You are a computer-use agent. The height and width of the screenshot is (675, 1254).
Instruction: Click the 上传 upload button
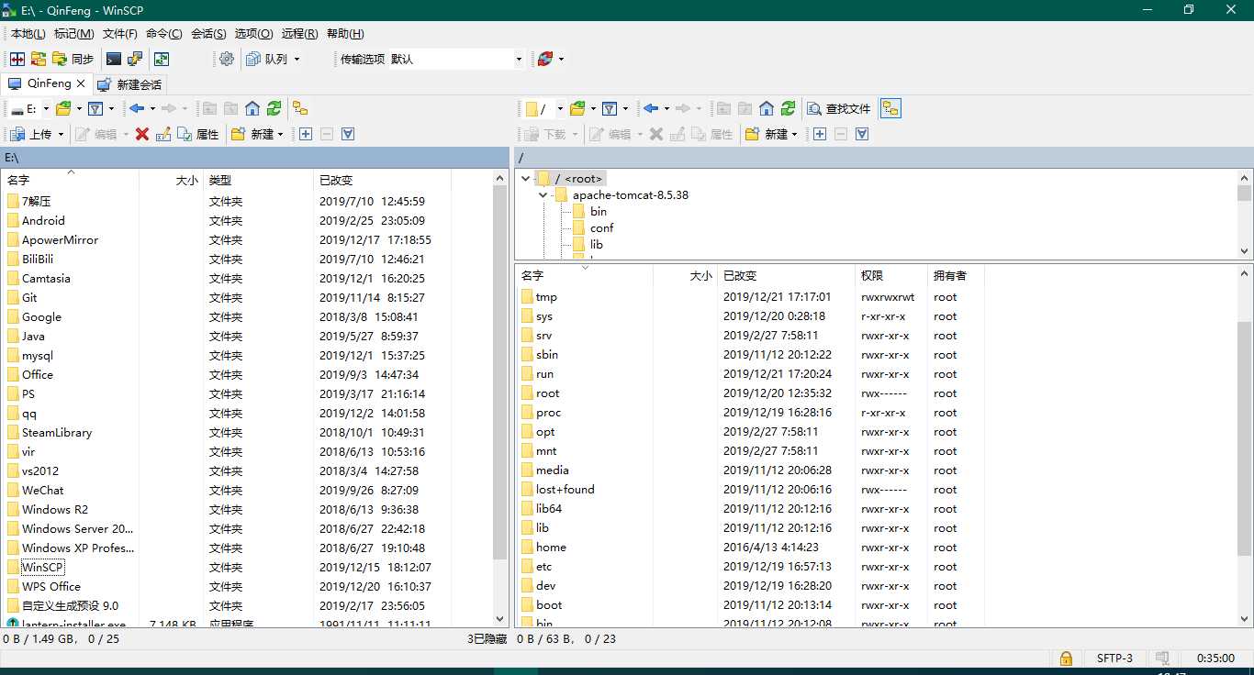[x=31, y=134]
